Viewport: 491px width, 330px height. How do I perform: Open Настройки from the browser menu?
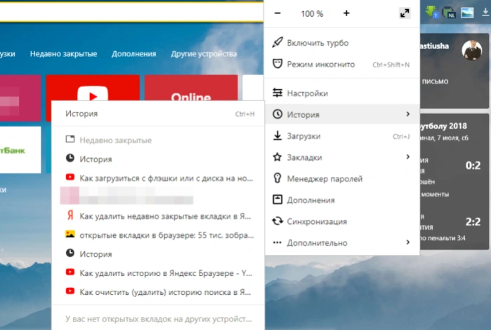click(x=342, y=93)
